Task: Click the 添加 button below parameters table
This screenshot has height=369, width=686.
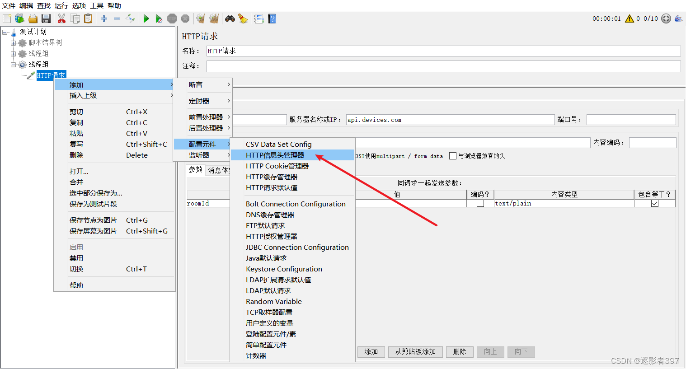Action: [x=371, y=352]
